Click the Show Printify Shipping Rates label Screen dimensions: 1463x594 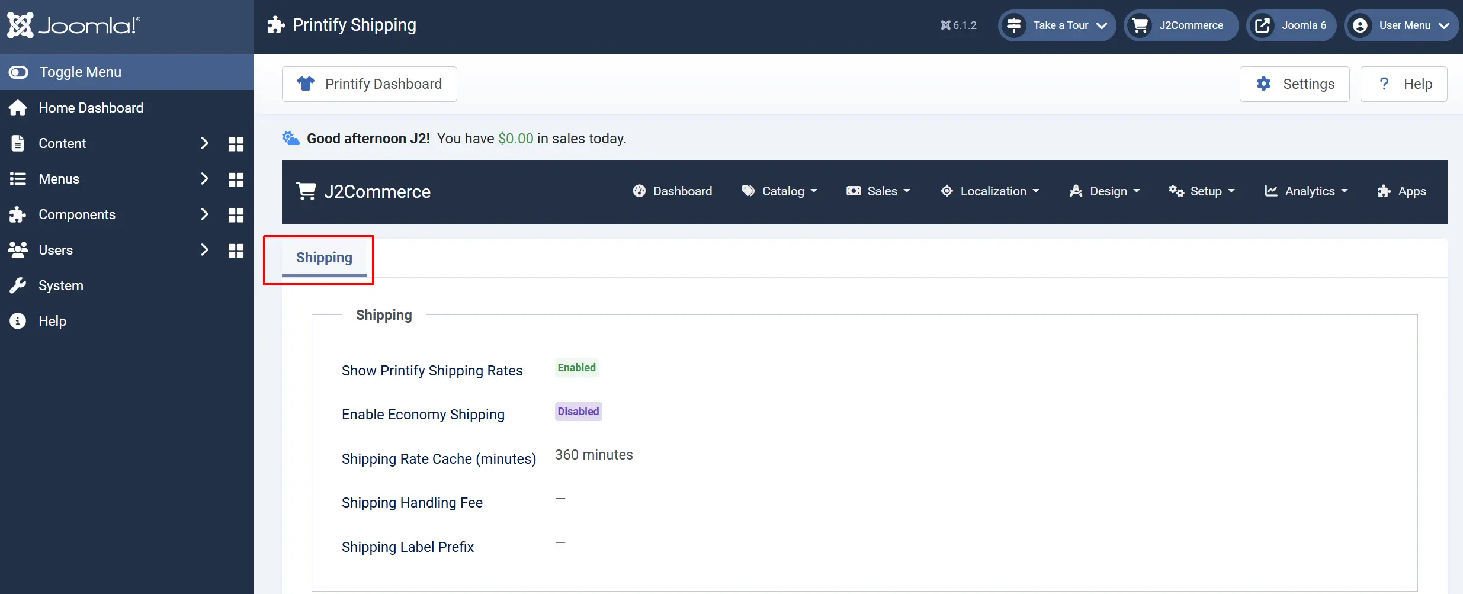coord(432,371)
